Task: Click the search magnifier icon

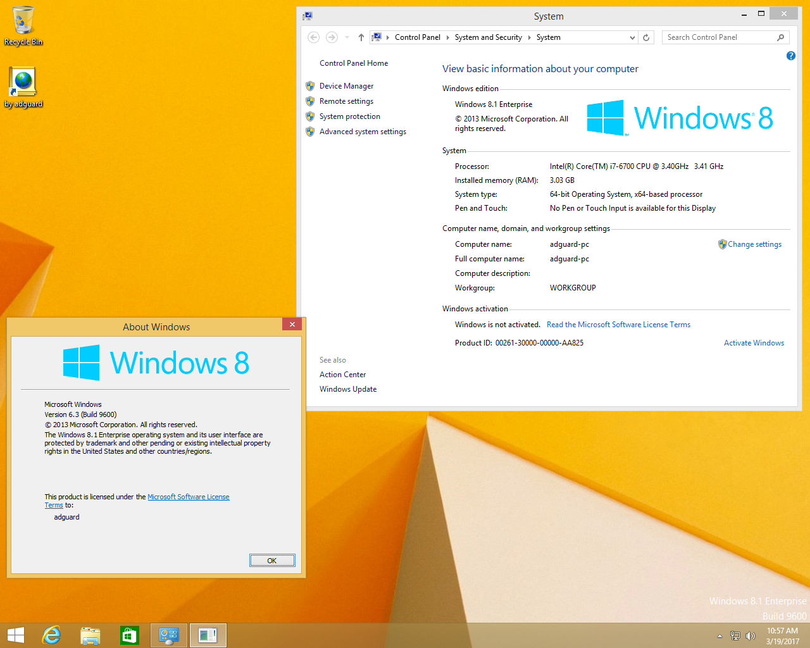Action: (x=781, y=37)
